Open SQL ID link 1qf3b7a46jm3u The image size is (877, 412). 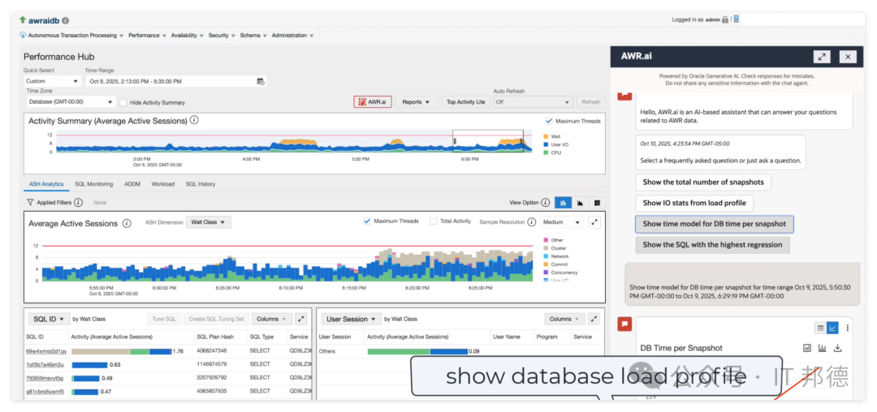(45, 364)
